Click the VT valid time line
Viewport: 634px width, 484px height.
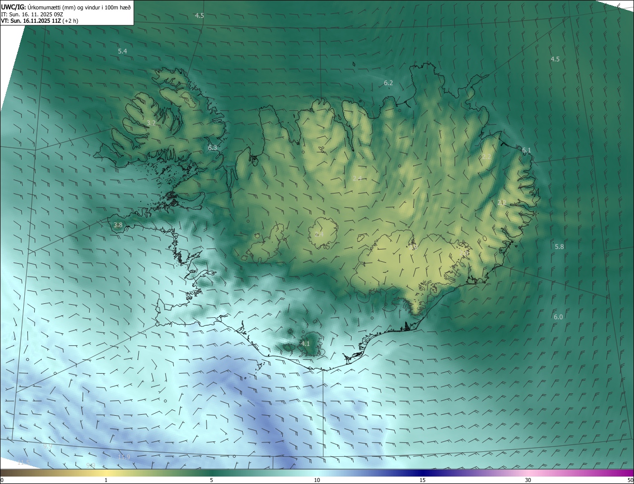click(40, 21)
